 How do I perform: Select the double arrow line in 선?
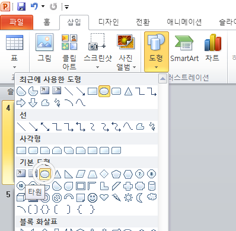(x=45, y=127)
